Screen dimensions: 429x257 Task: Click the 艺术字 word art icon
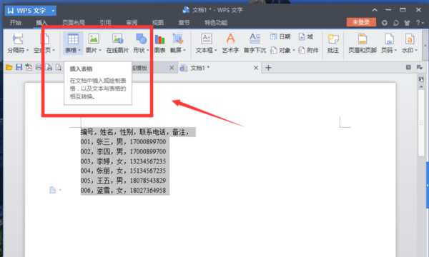coord(230,39)
